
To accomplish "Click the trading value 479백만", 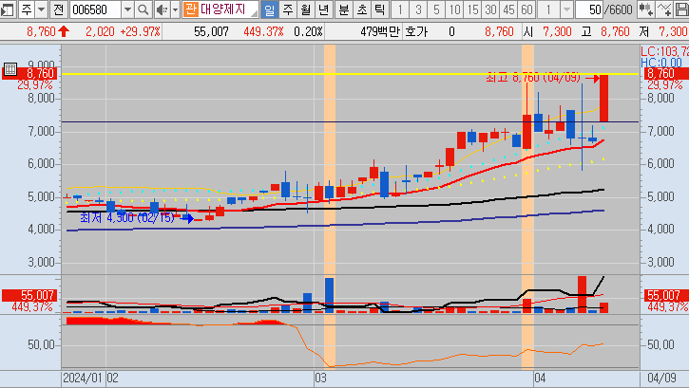I will click(379, 31).
